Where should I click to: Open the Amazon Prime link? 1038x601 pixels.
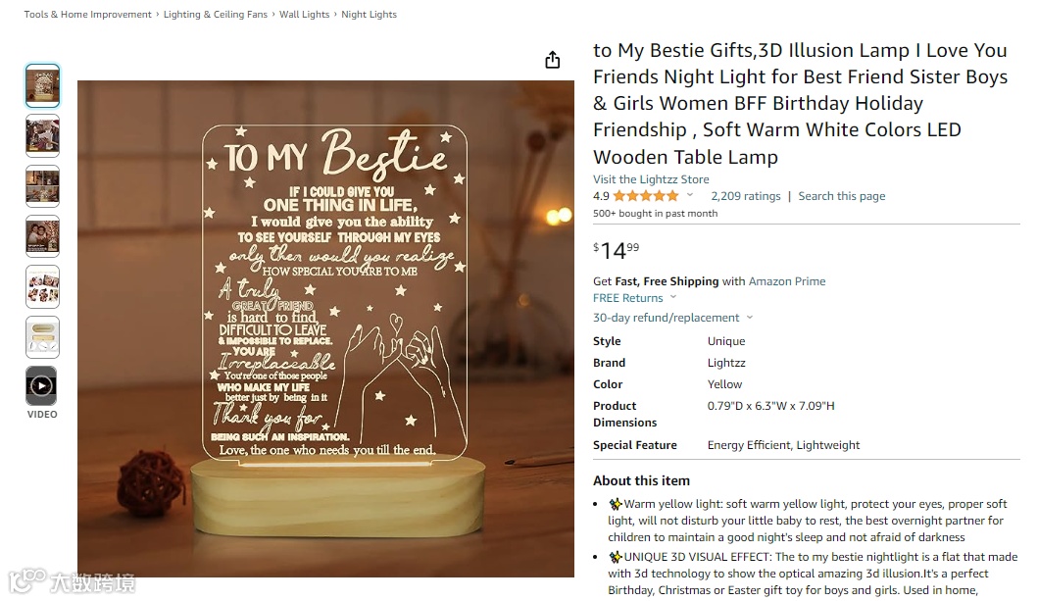tap(787, 281)
